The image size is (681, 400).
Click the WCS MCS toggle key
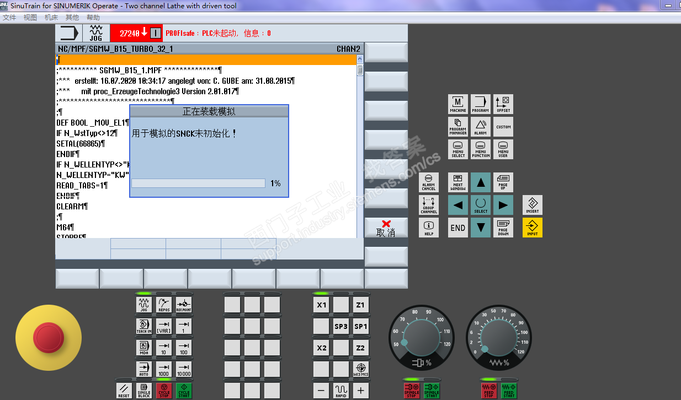361,369
